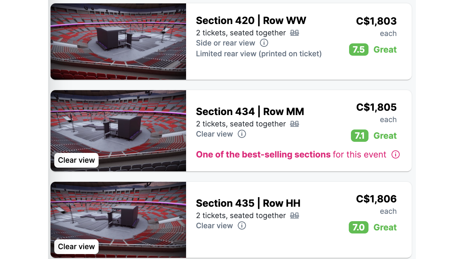Select Section 434 Row MM listing title

tap(250, 112)
